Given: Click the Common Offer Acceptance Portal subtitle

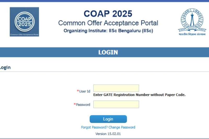Looking at the screenshot, I should [108, 23].
